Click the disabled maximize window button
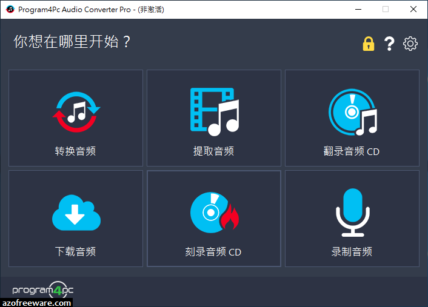The width and height of the screenshot is (428, 307). (386, 9)
